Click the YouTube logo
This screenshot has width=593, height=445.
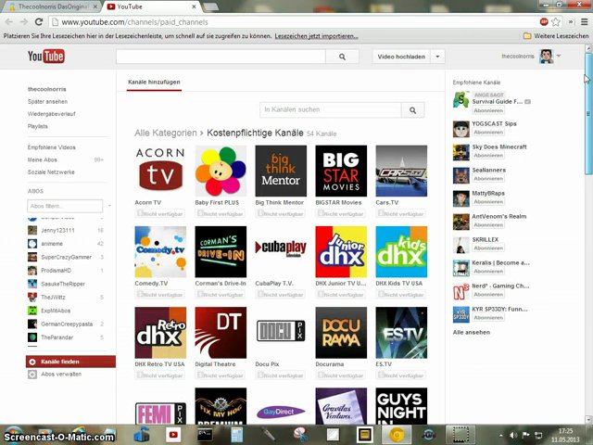(x=45, y=57)
